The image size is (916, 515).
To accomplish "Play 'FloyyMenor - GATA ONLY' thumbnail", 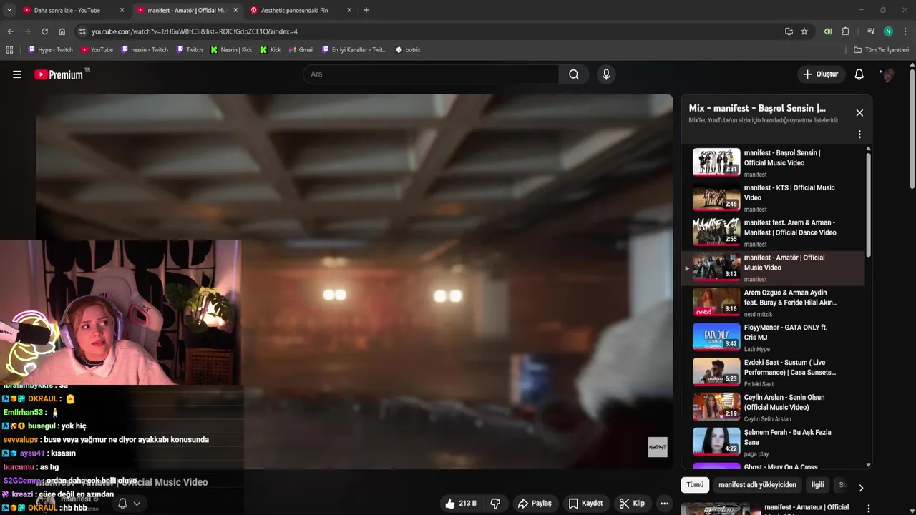I will (716, 337).
